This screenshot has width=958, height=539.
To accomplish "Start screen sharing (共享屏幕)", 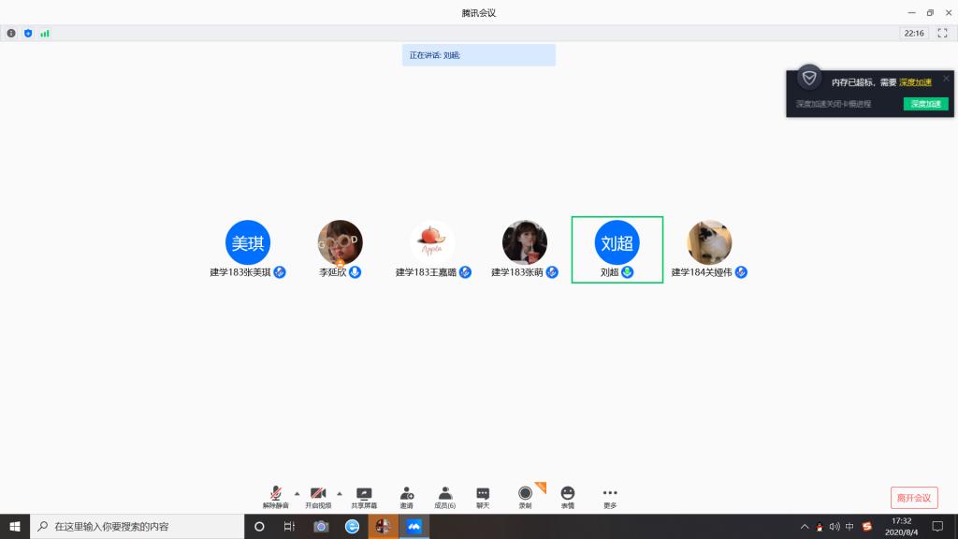I will pos(364,496).
